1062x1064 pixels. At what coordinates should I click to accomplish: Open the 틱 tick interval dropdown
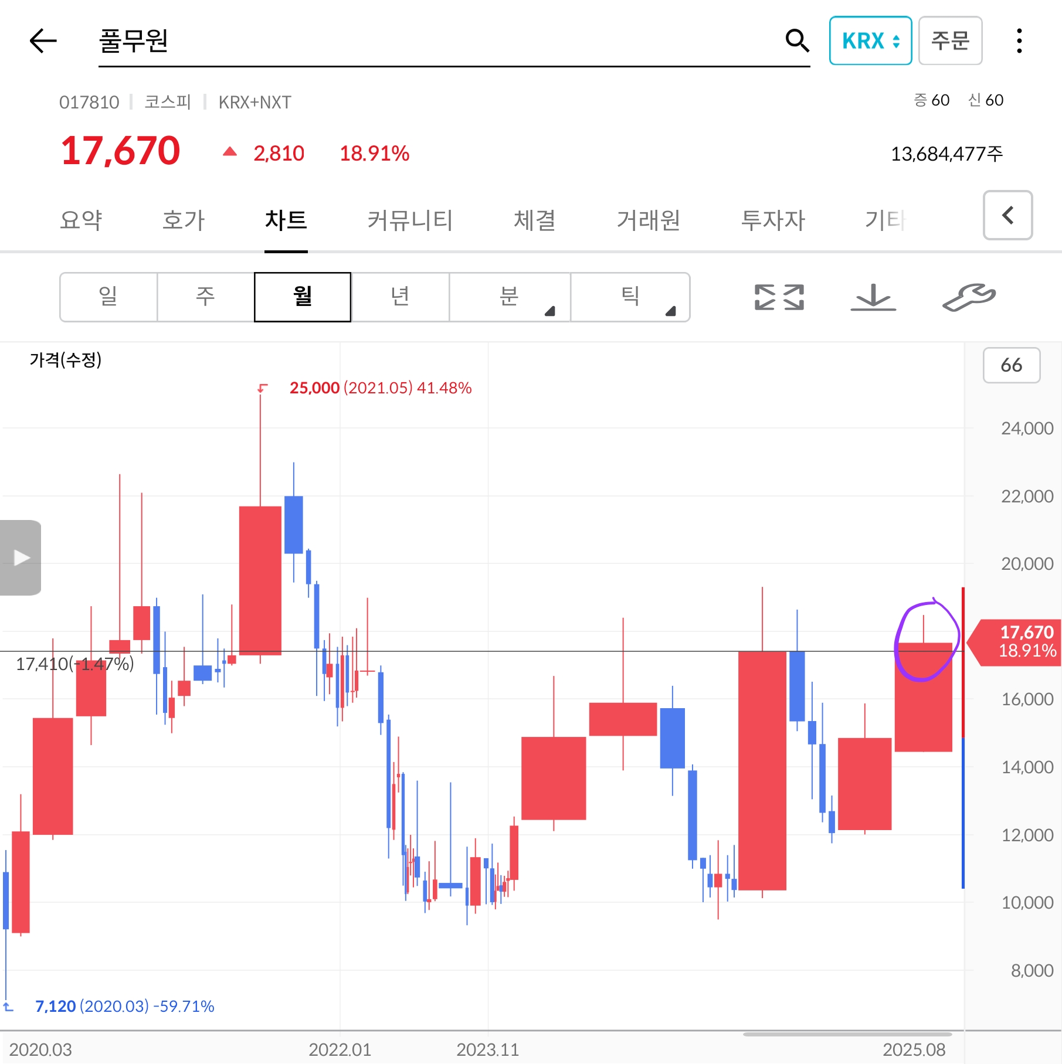click(x=630, y=297)
